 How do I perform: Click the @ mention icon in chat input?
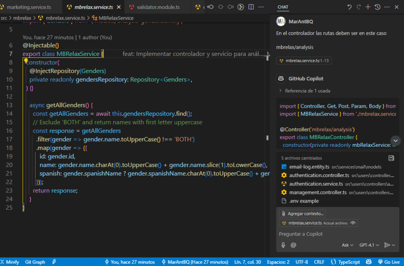click(293, 245)
